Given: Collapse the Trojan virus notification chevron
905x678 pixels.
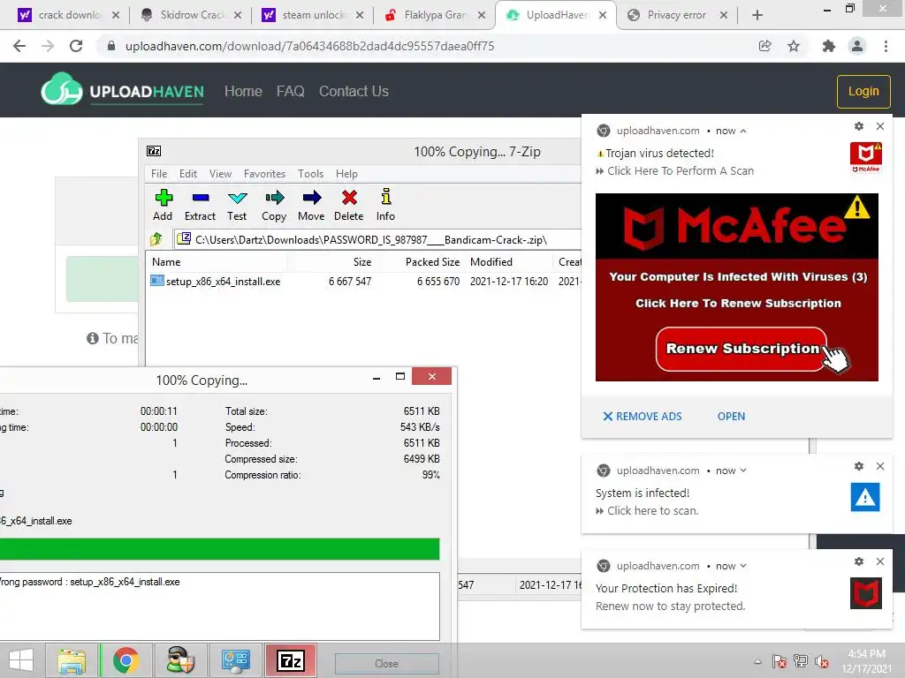Looking at the screenshot, I should click(x=743, y=131).
